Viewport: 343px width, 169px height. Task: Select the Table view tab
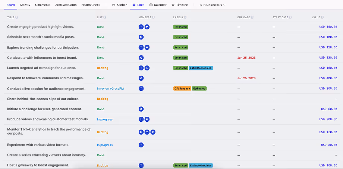coord(138,5)
